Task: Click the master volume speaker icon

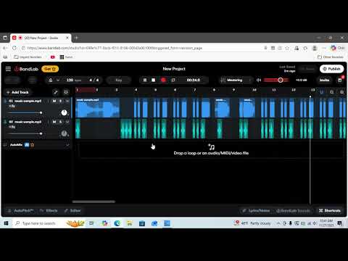Action: click(259, 80)
